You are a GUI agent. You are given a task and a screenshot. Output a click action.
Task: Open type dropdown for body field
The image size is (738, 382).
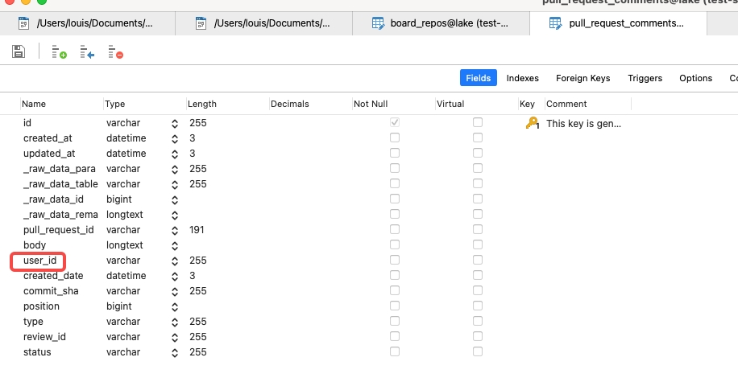click(175, 246)
